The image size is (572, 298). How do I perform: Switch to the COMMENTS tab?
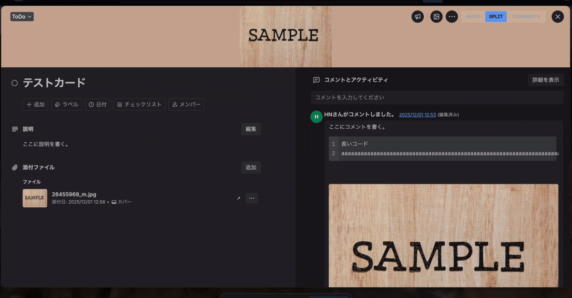point(526,16)
